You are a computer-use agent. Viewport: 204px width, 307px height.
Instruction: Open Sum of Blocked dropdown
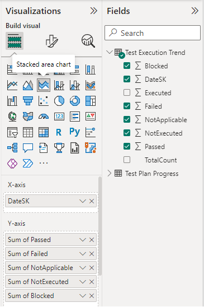(83, 296)
